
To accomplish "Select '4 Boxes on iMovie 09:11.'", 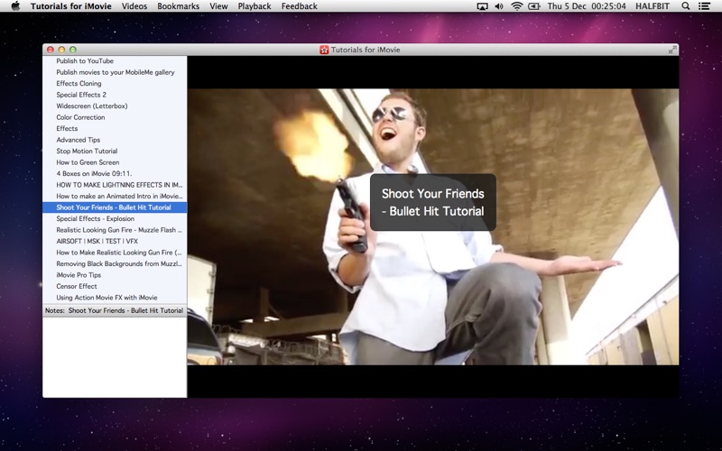I will 115,173.
